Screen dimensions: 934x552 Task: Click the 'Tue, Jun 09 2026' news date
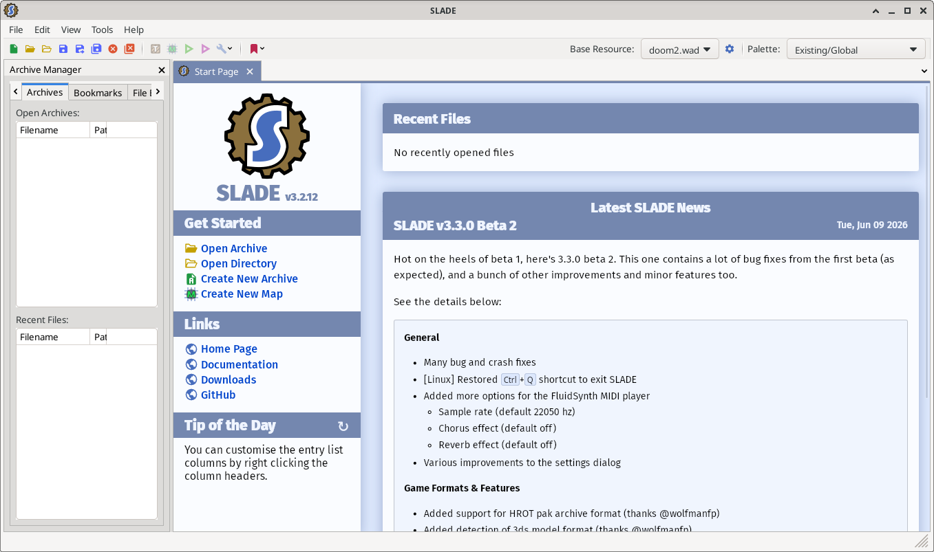pyautogui.click(x=872, y=225)
